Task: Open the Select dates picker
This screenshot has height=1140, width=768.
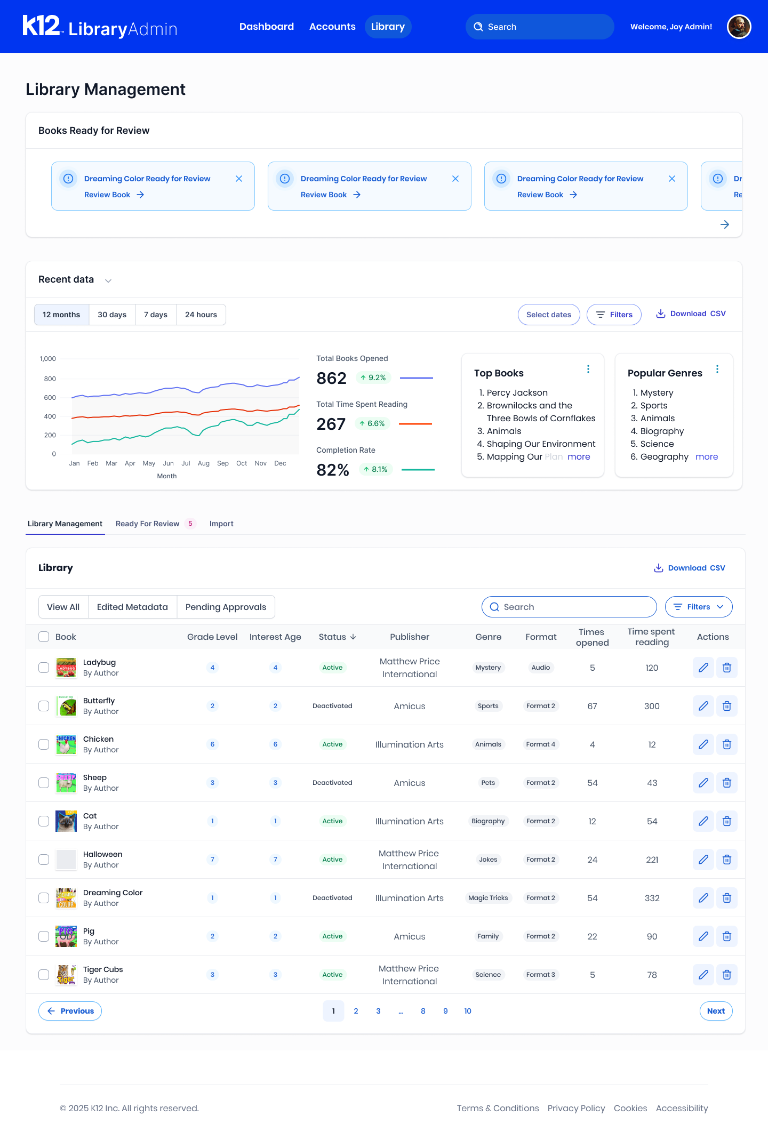Action: pos(549,315)
